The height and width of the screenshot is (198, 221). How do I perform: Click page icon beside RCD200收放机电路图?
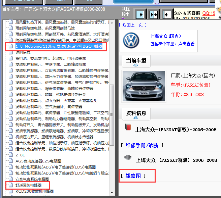point(10,191)
